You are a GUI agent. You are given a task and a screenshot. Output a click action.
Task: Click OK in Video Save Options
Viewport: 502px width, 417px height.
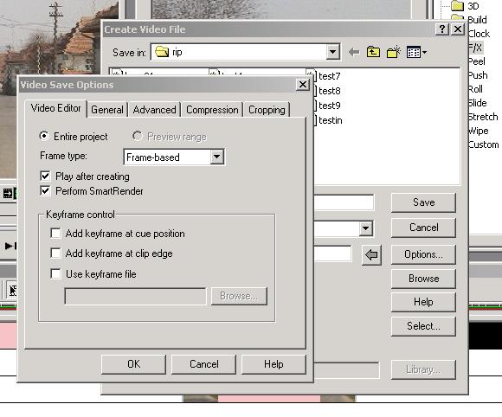point(133,364)
